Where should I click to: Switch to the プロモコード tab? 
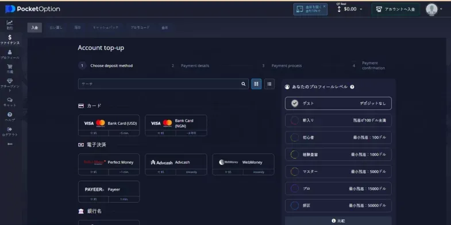click(140, 27)
